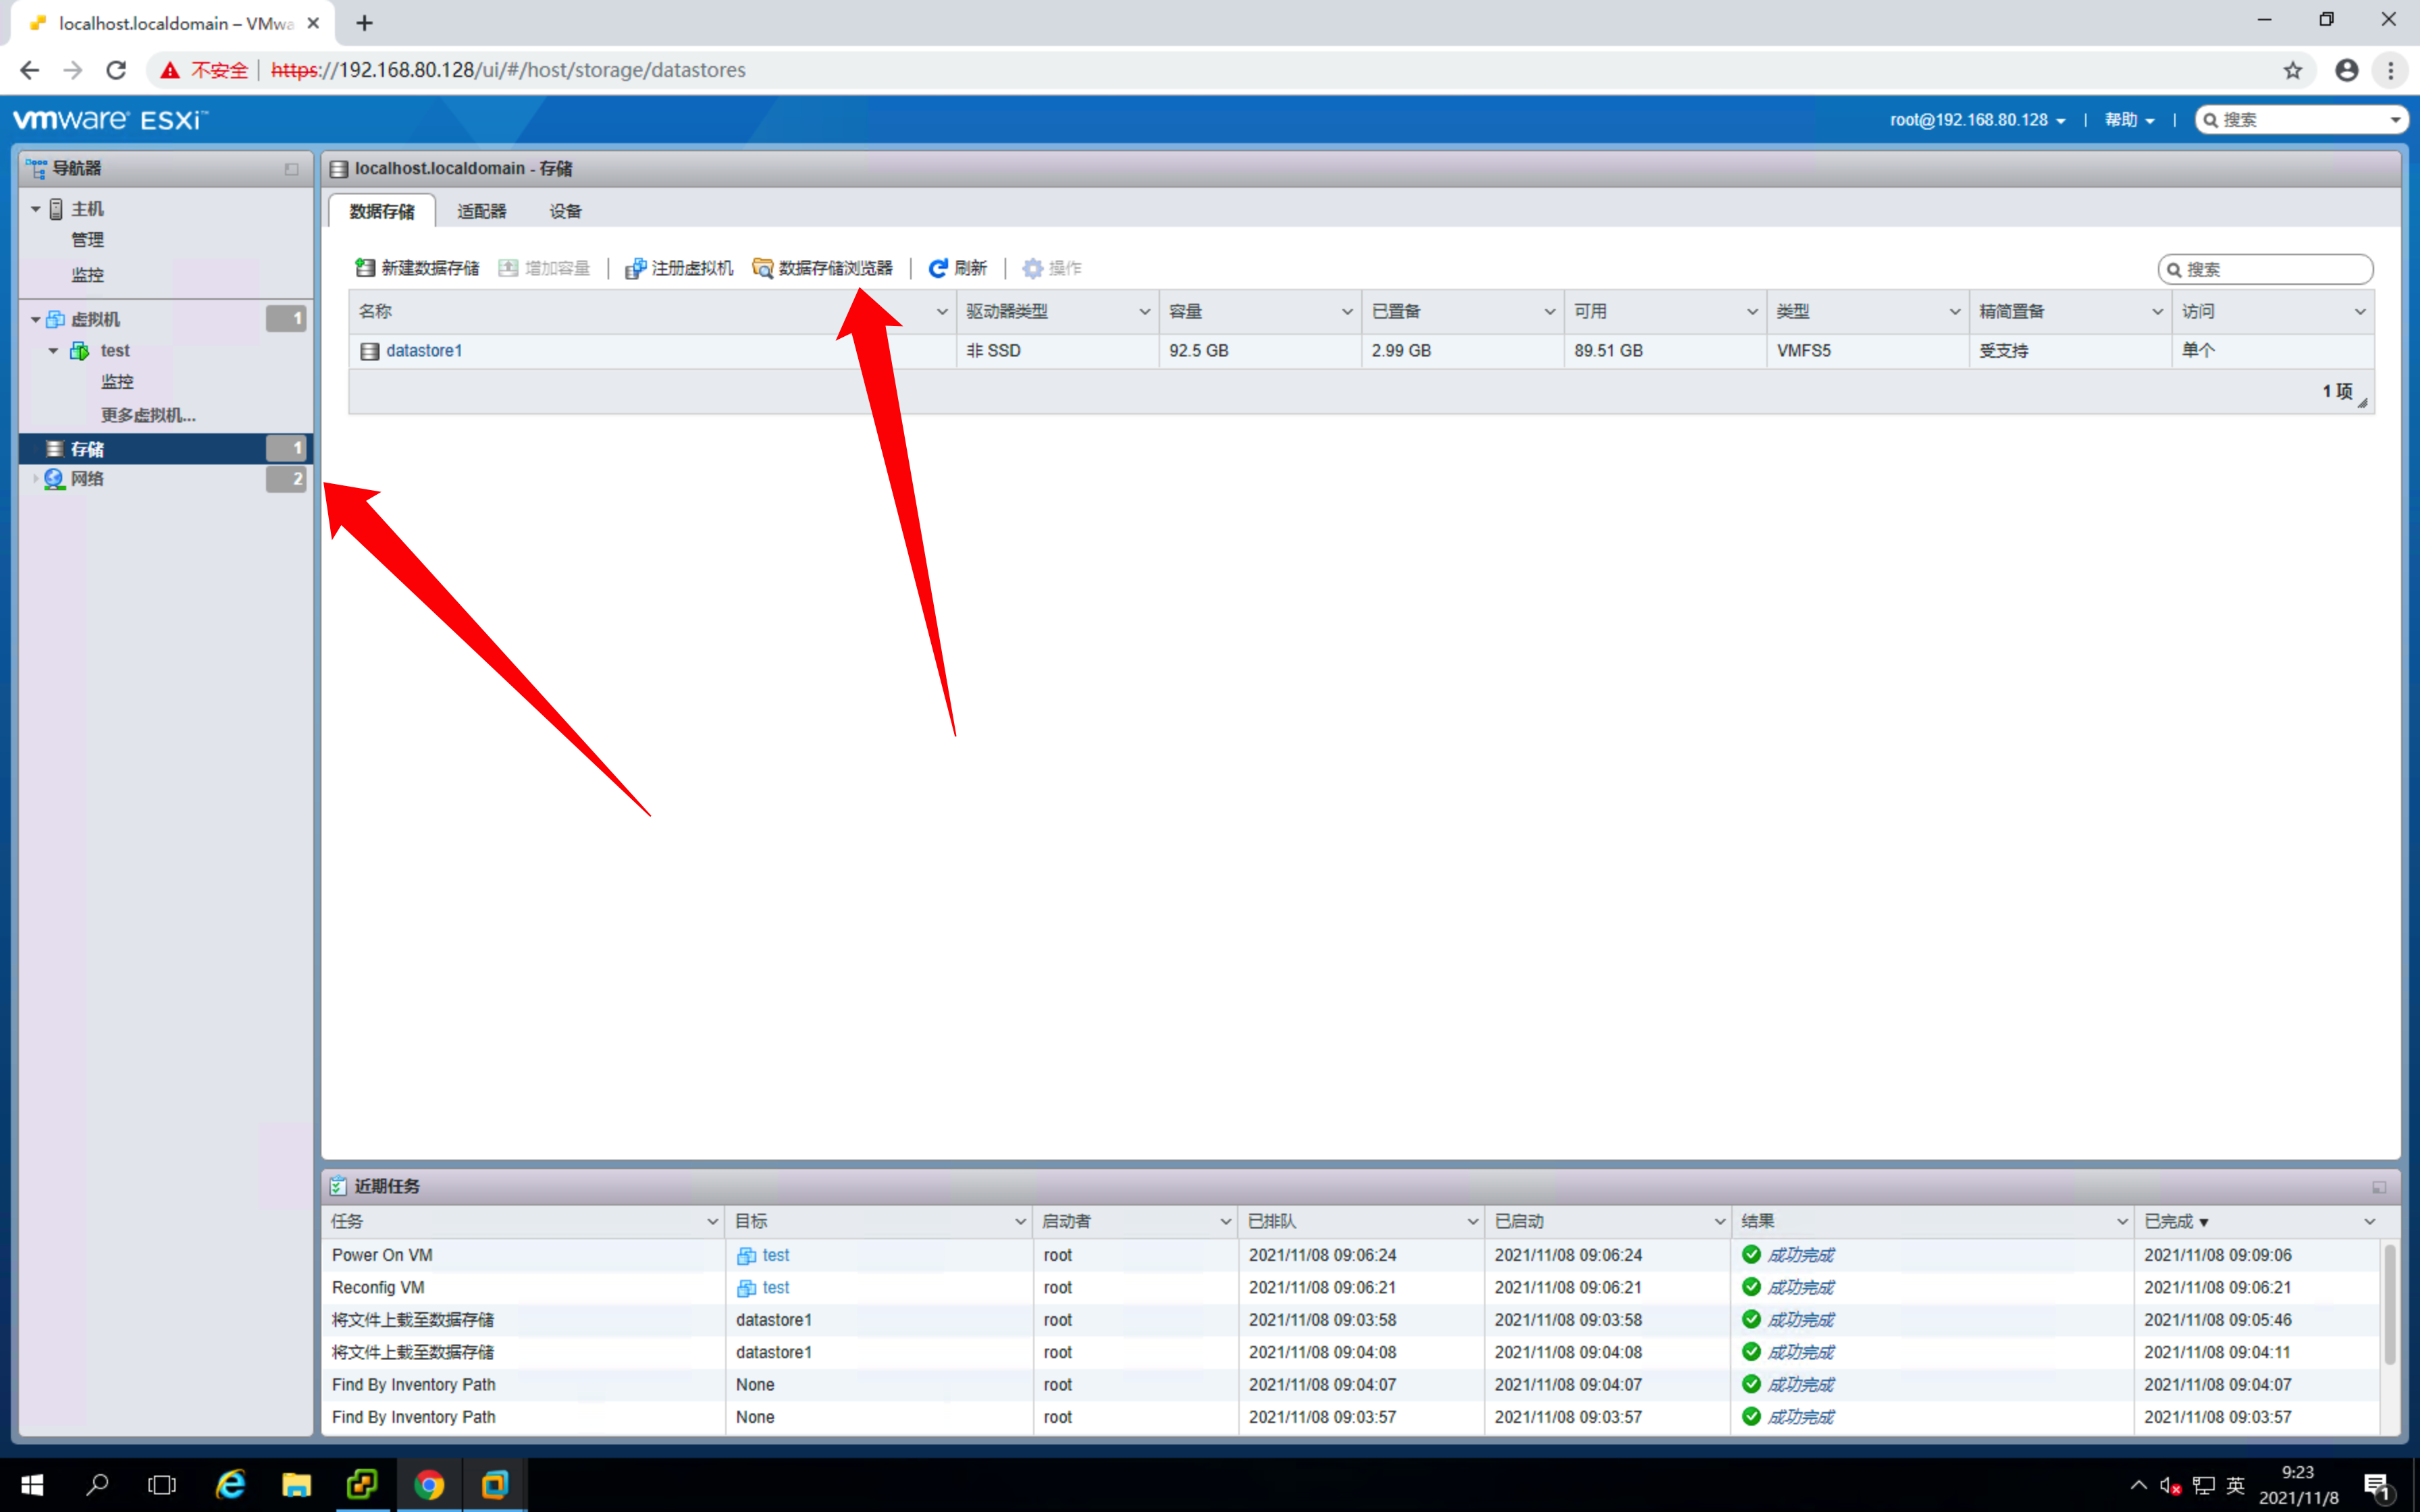Collapse the Virtual Machines (虚拟机) node
Viewport: 2420px width, 1512px height.
point(36,320)
